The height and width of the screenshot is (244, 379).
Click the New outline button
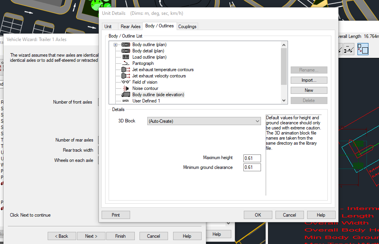[x=309, y=90]
